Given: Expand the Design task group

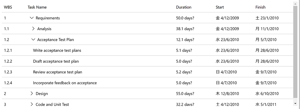Looking at the screenshot, I should [x=32, y=93].
